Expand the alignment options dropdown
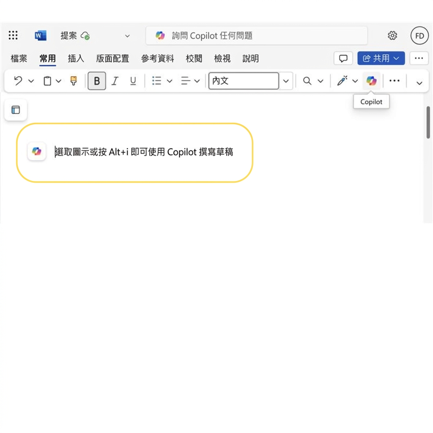Image resolution: width=433 pixels, height=433 pixels. [197, 81]
